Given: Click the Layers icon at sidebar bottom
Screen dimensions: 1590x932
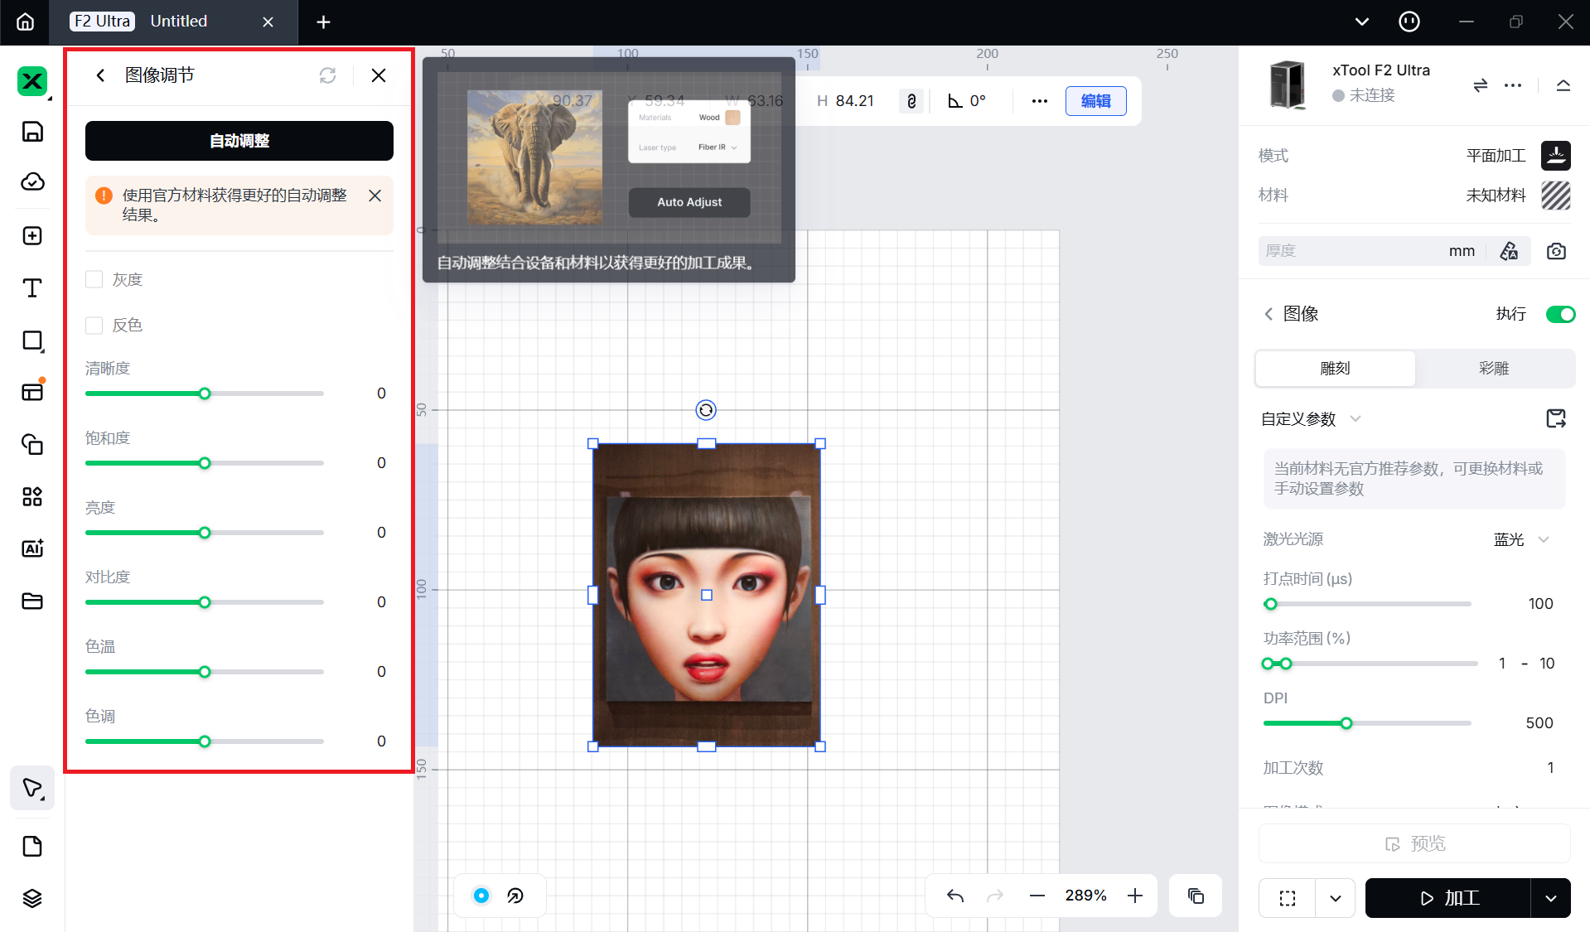Looking at the screenshot, I should coord(32,898).
